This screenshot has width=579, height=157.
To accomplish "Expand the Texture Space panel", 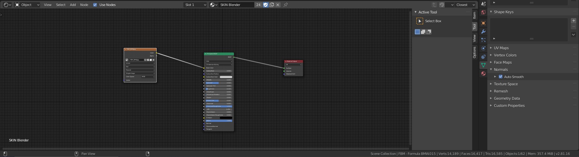I will pos(491,84).
